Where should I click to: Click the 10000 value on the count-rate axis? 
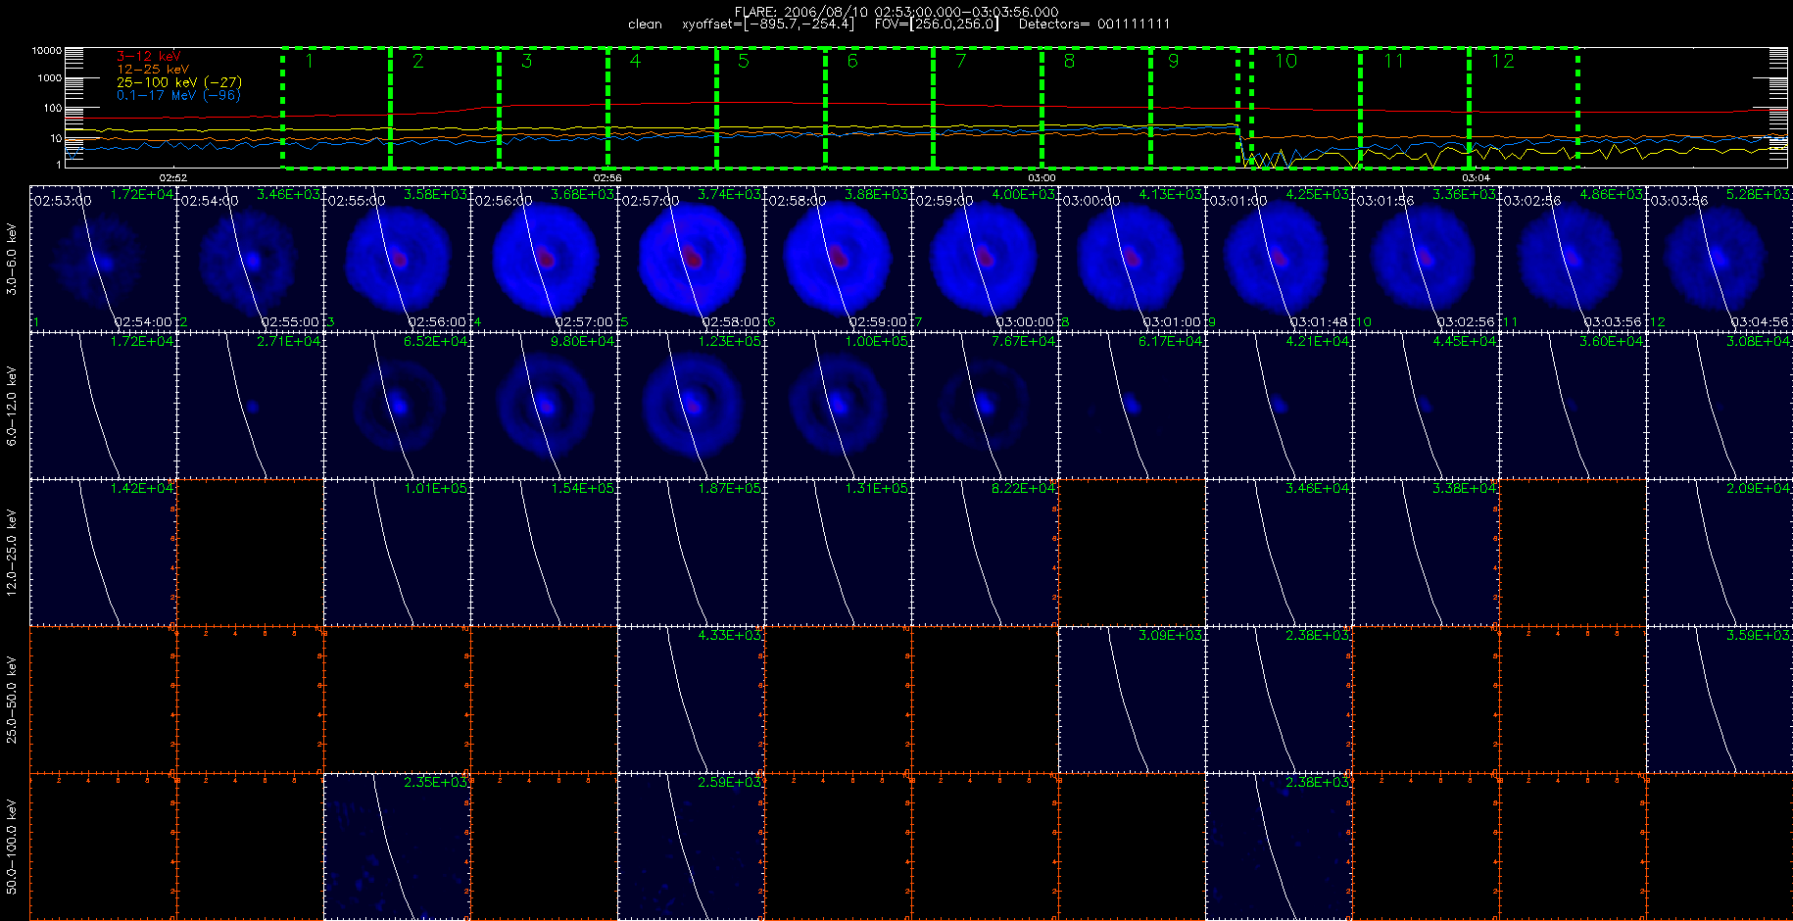(x=46, y=50)
